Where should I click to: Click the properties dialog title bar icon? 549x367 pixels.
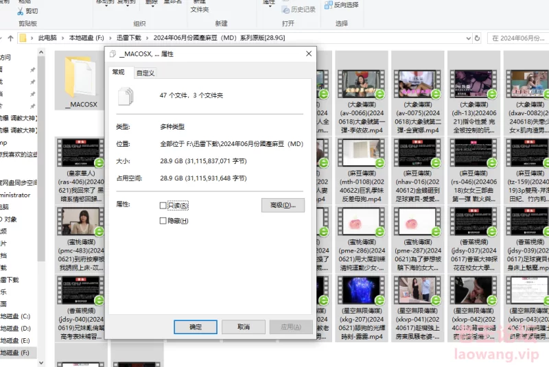[113, 54]
